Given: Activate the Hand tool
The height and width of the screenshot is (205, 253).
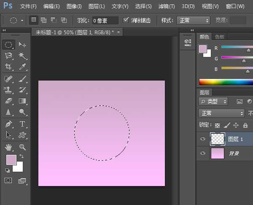Looking at the screenshot, I should pos(8,147).
